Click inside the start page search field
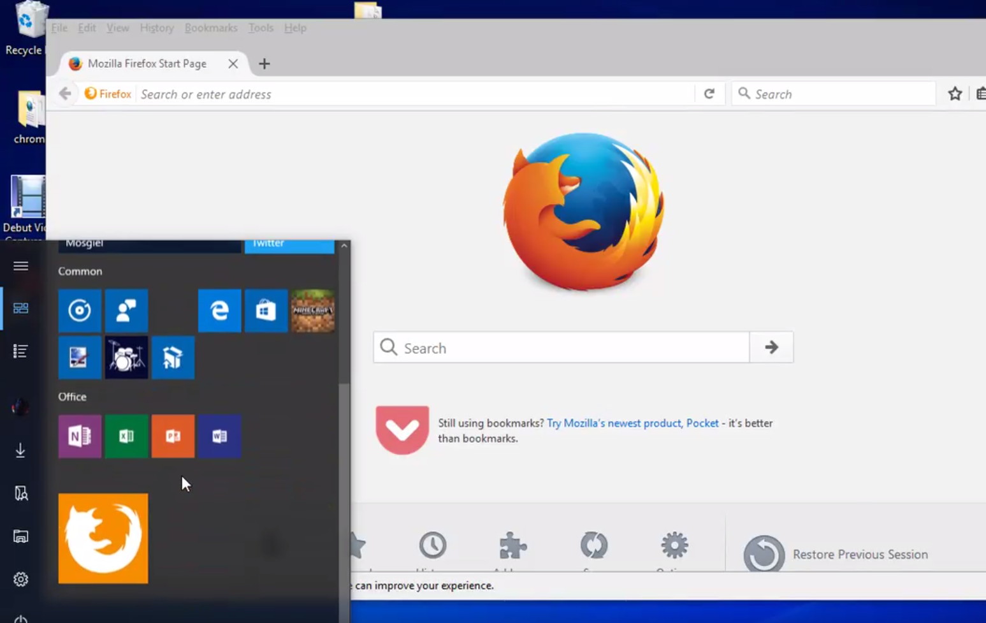 click(561, 348)
